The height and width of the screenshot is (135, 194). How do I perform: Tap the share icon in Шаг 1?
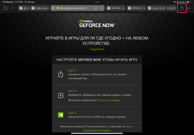point(61,74)
